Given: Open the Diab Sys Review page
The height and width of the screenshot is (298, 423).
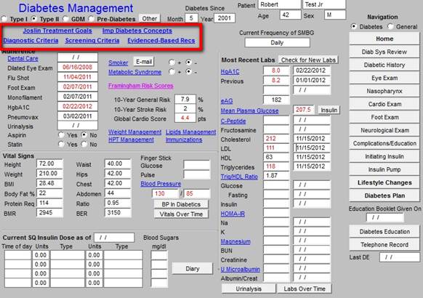Looking at the screenshot, I should 384,52.
